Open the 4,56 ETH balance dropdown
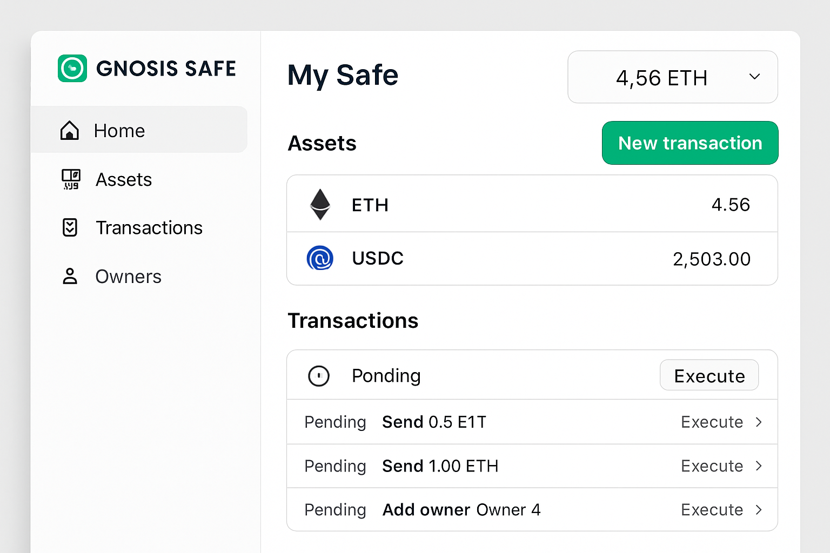The width and height of the screenshot is (830, 553). [672, 77]
